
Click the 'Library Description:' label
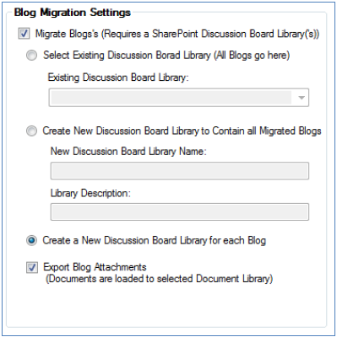tap(90, 193)
